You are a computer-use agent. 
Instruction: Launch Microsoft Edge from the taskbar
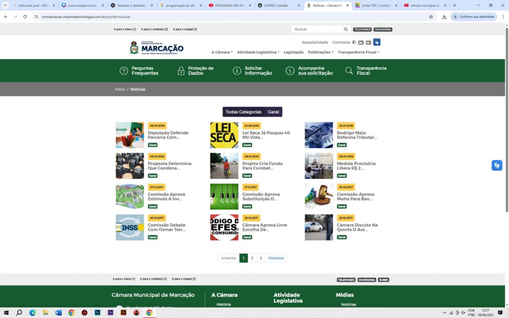[x=32, y=313]
